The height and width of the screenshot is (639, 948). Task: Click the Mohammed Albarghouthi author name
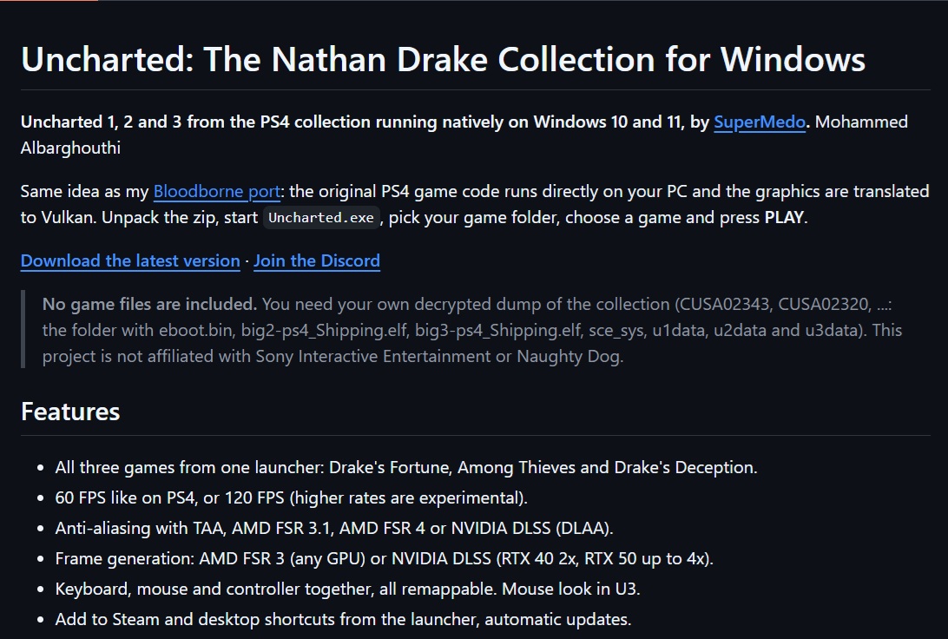861,122
